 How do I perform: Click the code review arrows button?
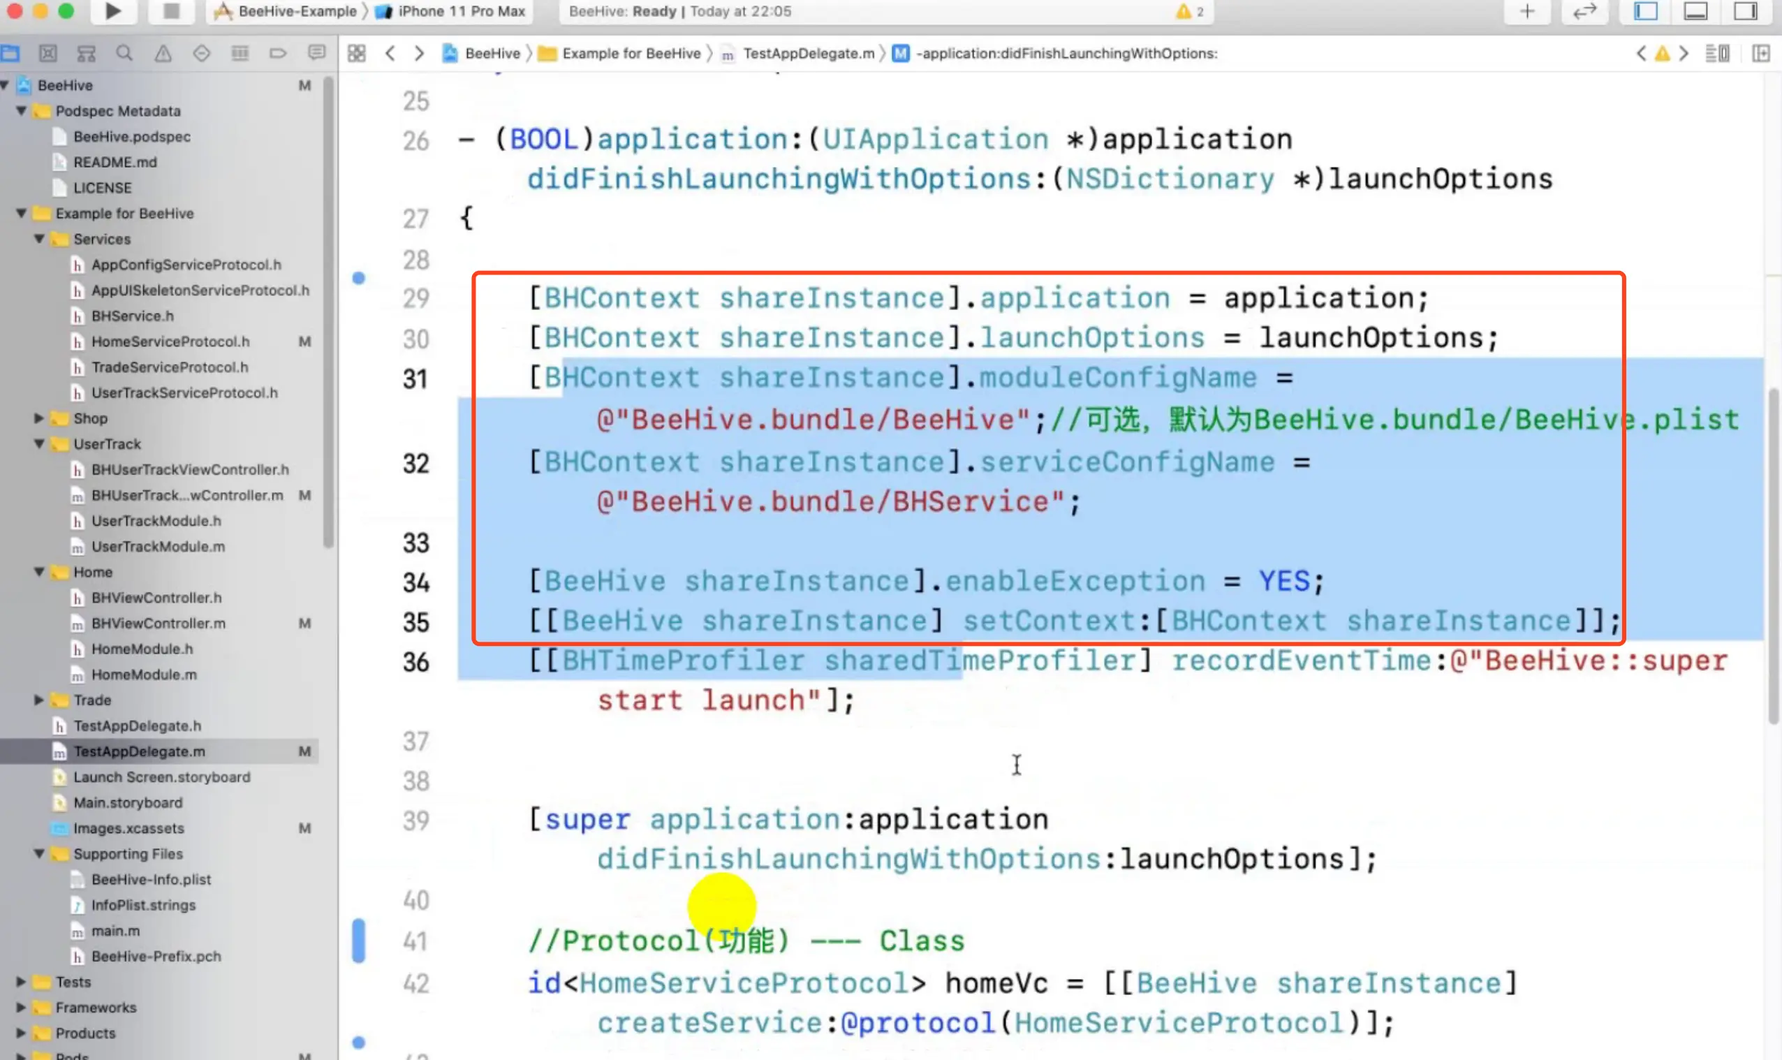[x=1584, y=10]
